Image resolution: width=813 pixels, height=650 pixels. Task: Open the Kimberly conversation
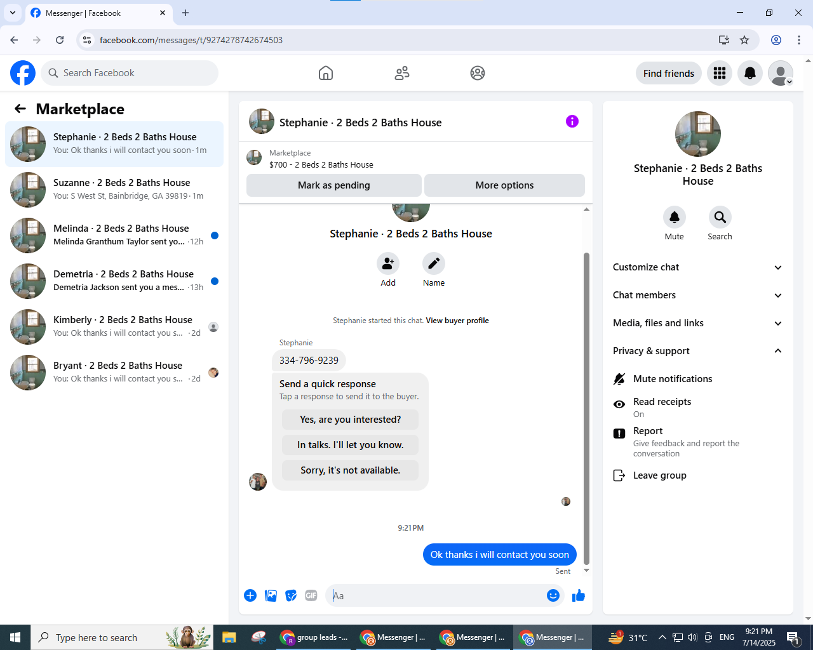[114, 327]
